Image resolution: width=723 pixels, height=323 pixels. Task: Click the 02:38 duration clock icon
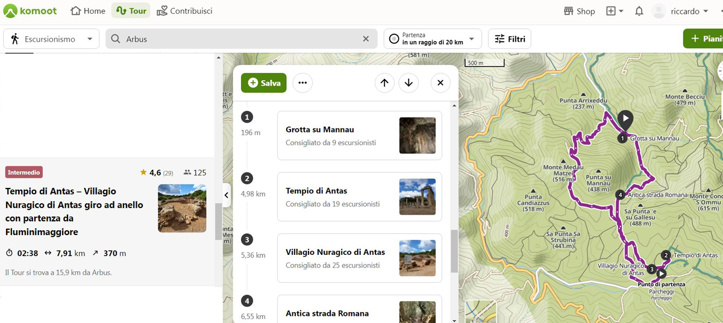click(x=9, y=253)
